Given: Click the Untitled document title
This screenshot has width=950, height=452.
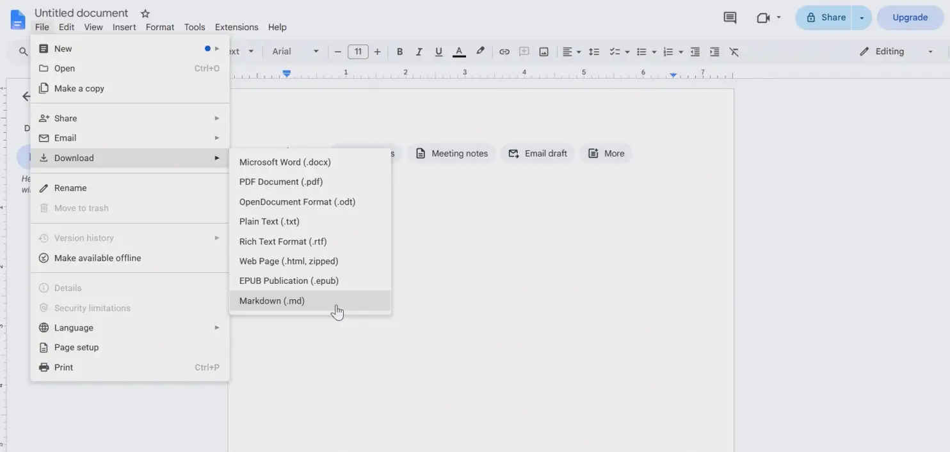Looking at the screenshot, I should pyautogui.click(x=81, y=13).
